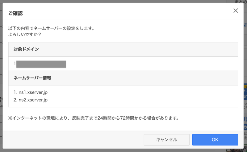Click the ns1.xserver.jp nameserver entry

(31, 92)
